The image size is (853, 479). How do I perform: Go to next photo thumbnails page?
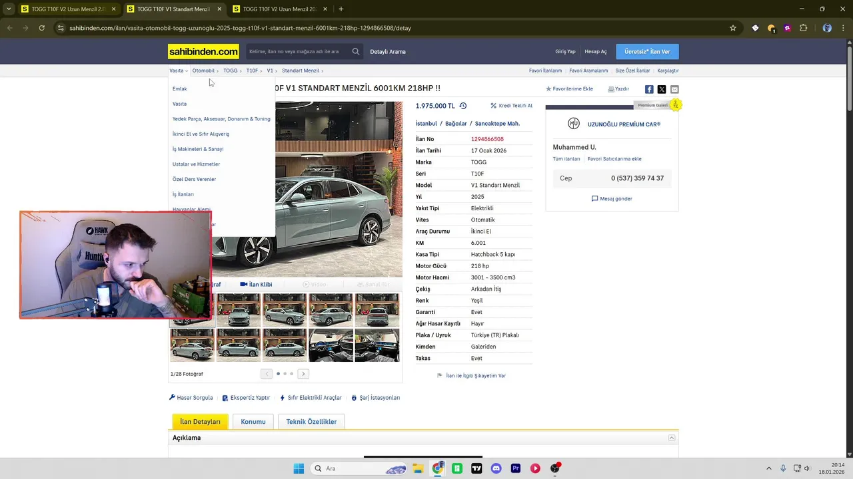point(303,374)
